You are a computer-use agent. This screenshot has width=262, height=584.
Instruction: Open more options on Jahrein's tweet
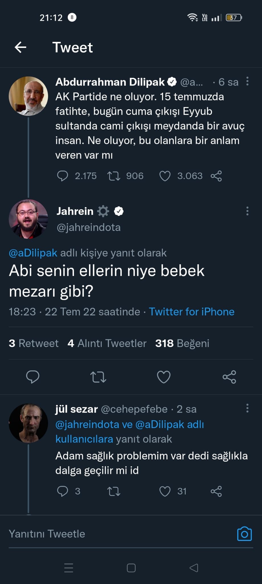(x=247, y=211)
